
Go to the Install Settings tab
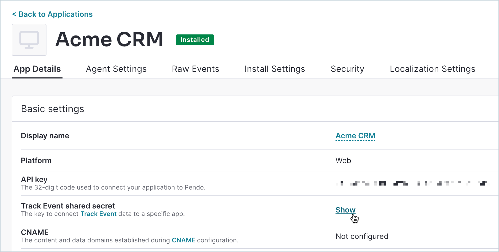[x=275, y=69]
